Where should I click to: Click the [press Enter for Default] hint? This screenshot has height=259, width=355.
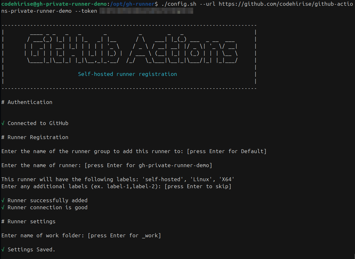pyautogui.click(x=228, y=152)
